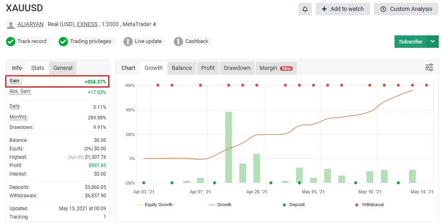Open the Margin tab marked New

(x=275, y=68)
